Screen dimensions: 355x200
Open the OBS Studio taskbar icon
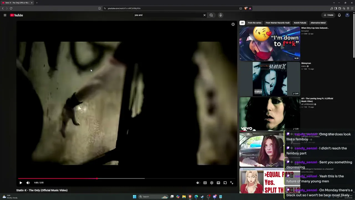208,197
